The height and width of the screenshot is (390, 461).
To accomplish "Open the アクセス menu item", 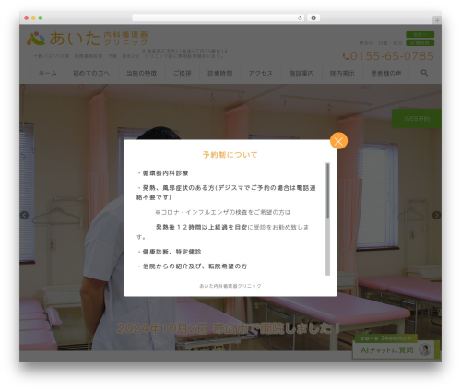I will (261, 73).
